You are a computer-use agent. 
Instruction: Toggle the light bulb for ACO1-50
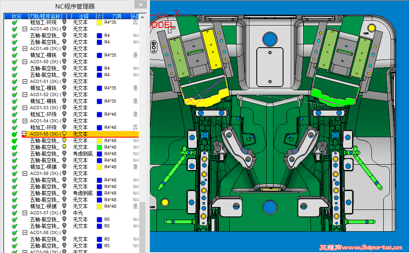(x=64, y=62)
